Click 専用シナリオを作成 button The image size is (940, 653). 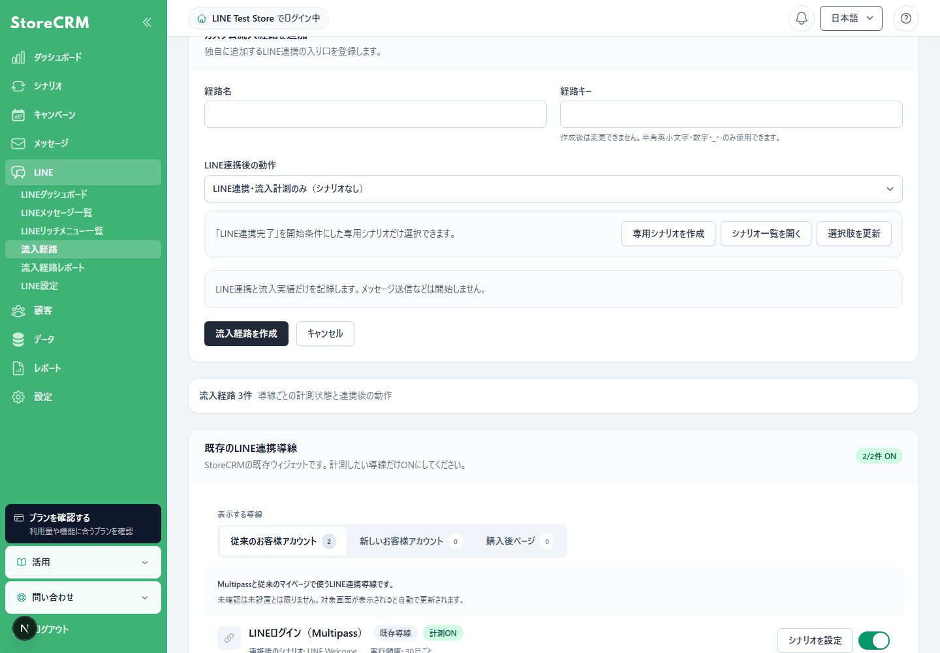[x=668, y=234]
